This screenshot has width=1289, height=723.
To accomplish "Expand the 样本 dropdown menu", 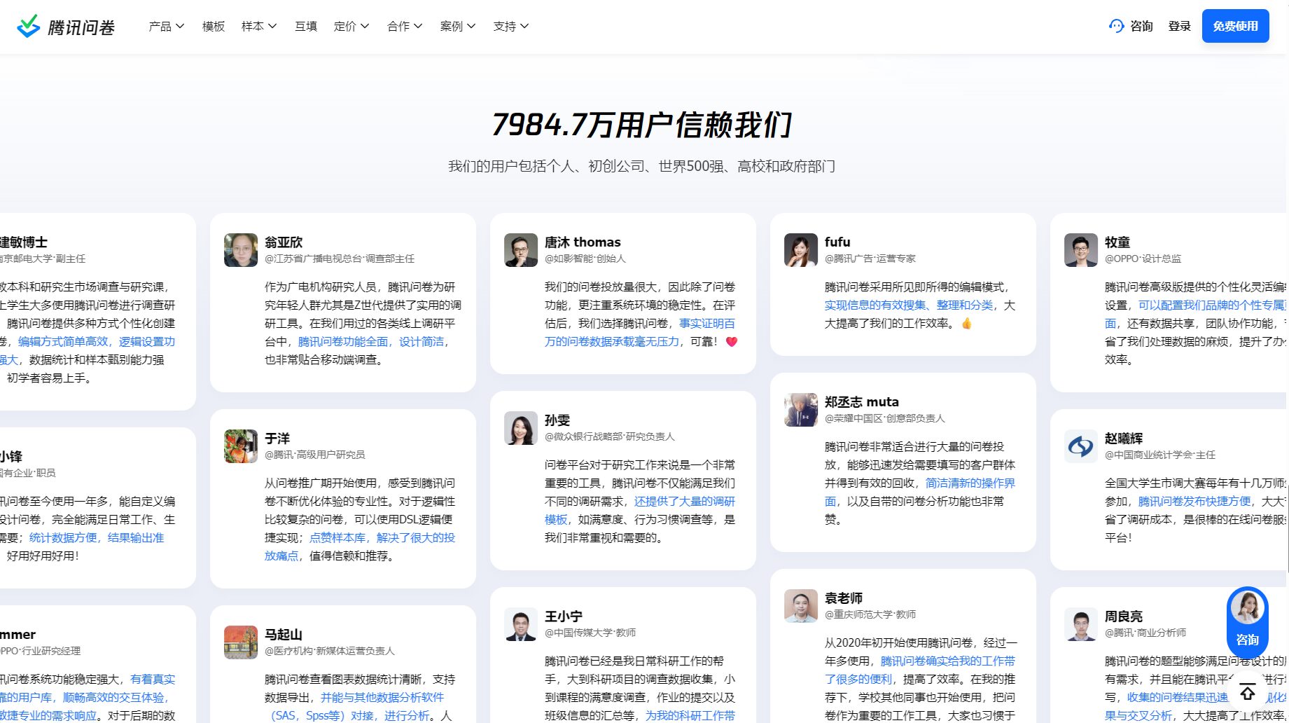I will pos(259,26).
